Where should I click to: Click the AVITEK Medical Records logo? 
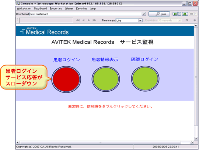tap(44, 31)
